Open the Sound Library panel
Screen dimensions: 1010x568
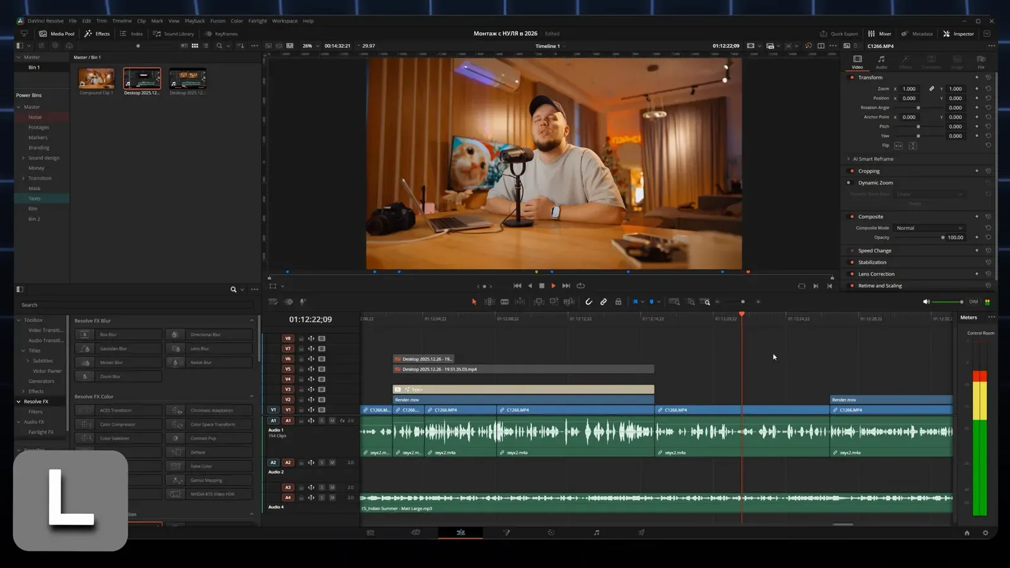point(174,33)
